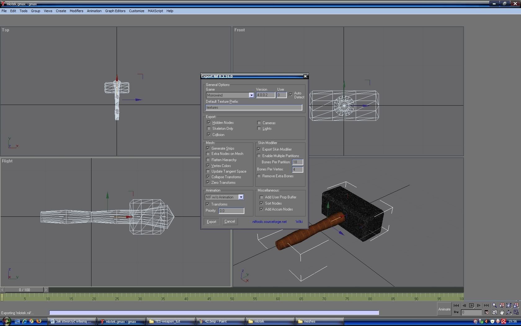Click the volume speaker tray icon
521x326 pixels.
[487, 321]
